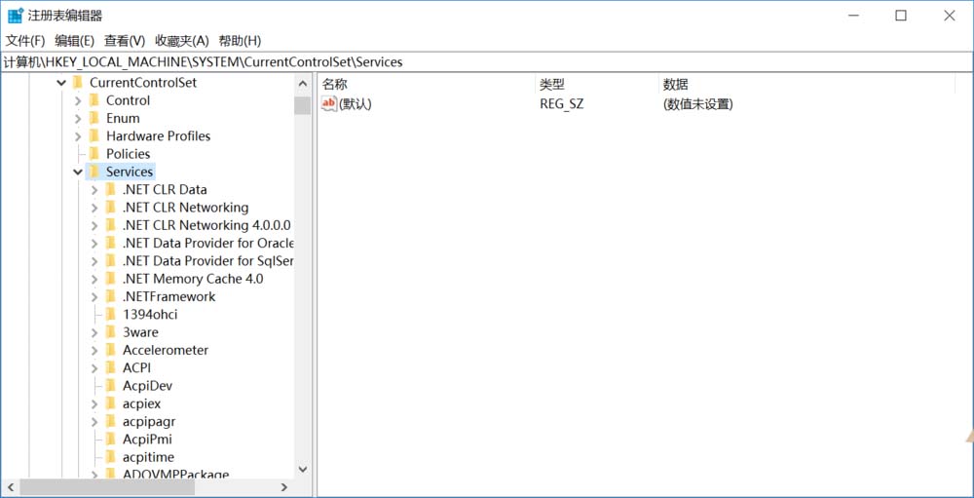Select the Policies key label
Screen dimensions: 974x498
128,154
